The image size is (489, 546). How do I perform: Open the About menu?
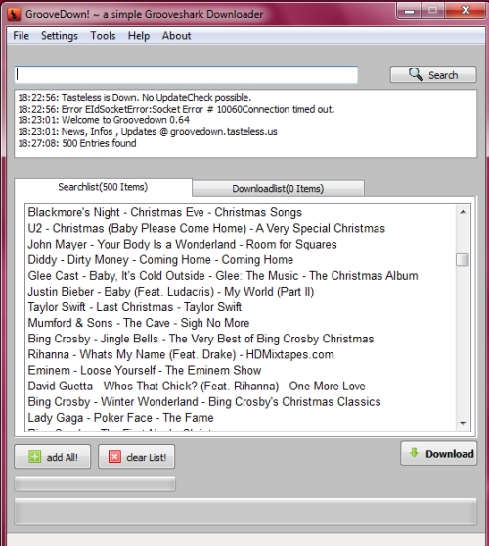click(176, 36)
